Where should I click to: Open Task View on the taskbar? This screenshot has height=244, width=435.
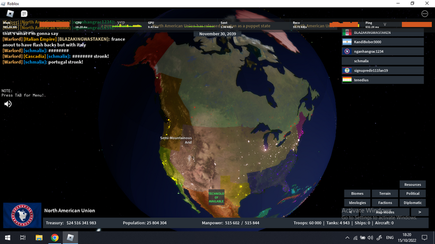pyautogui.click(x=22, y=238)
